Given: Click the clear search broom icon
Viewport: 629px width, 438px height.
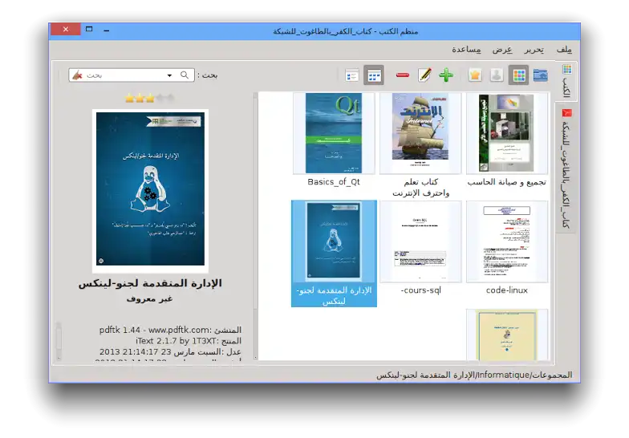Looking at the screenshot, I should click(x=77, y=75).
